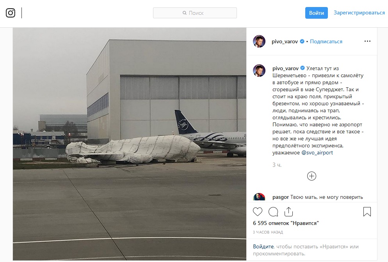Click Войдите link below the post

coord(263,246)
